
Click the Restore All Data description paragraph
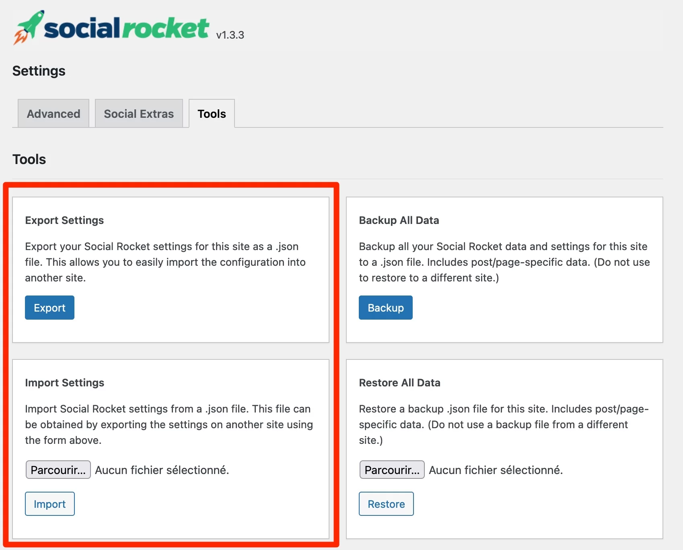pos(504,425)
